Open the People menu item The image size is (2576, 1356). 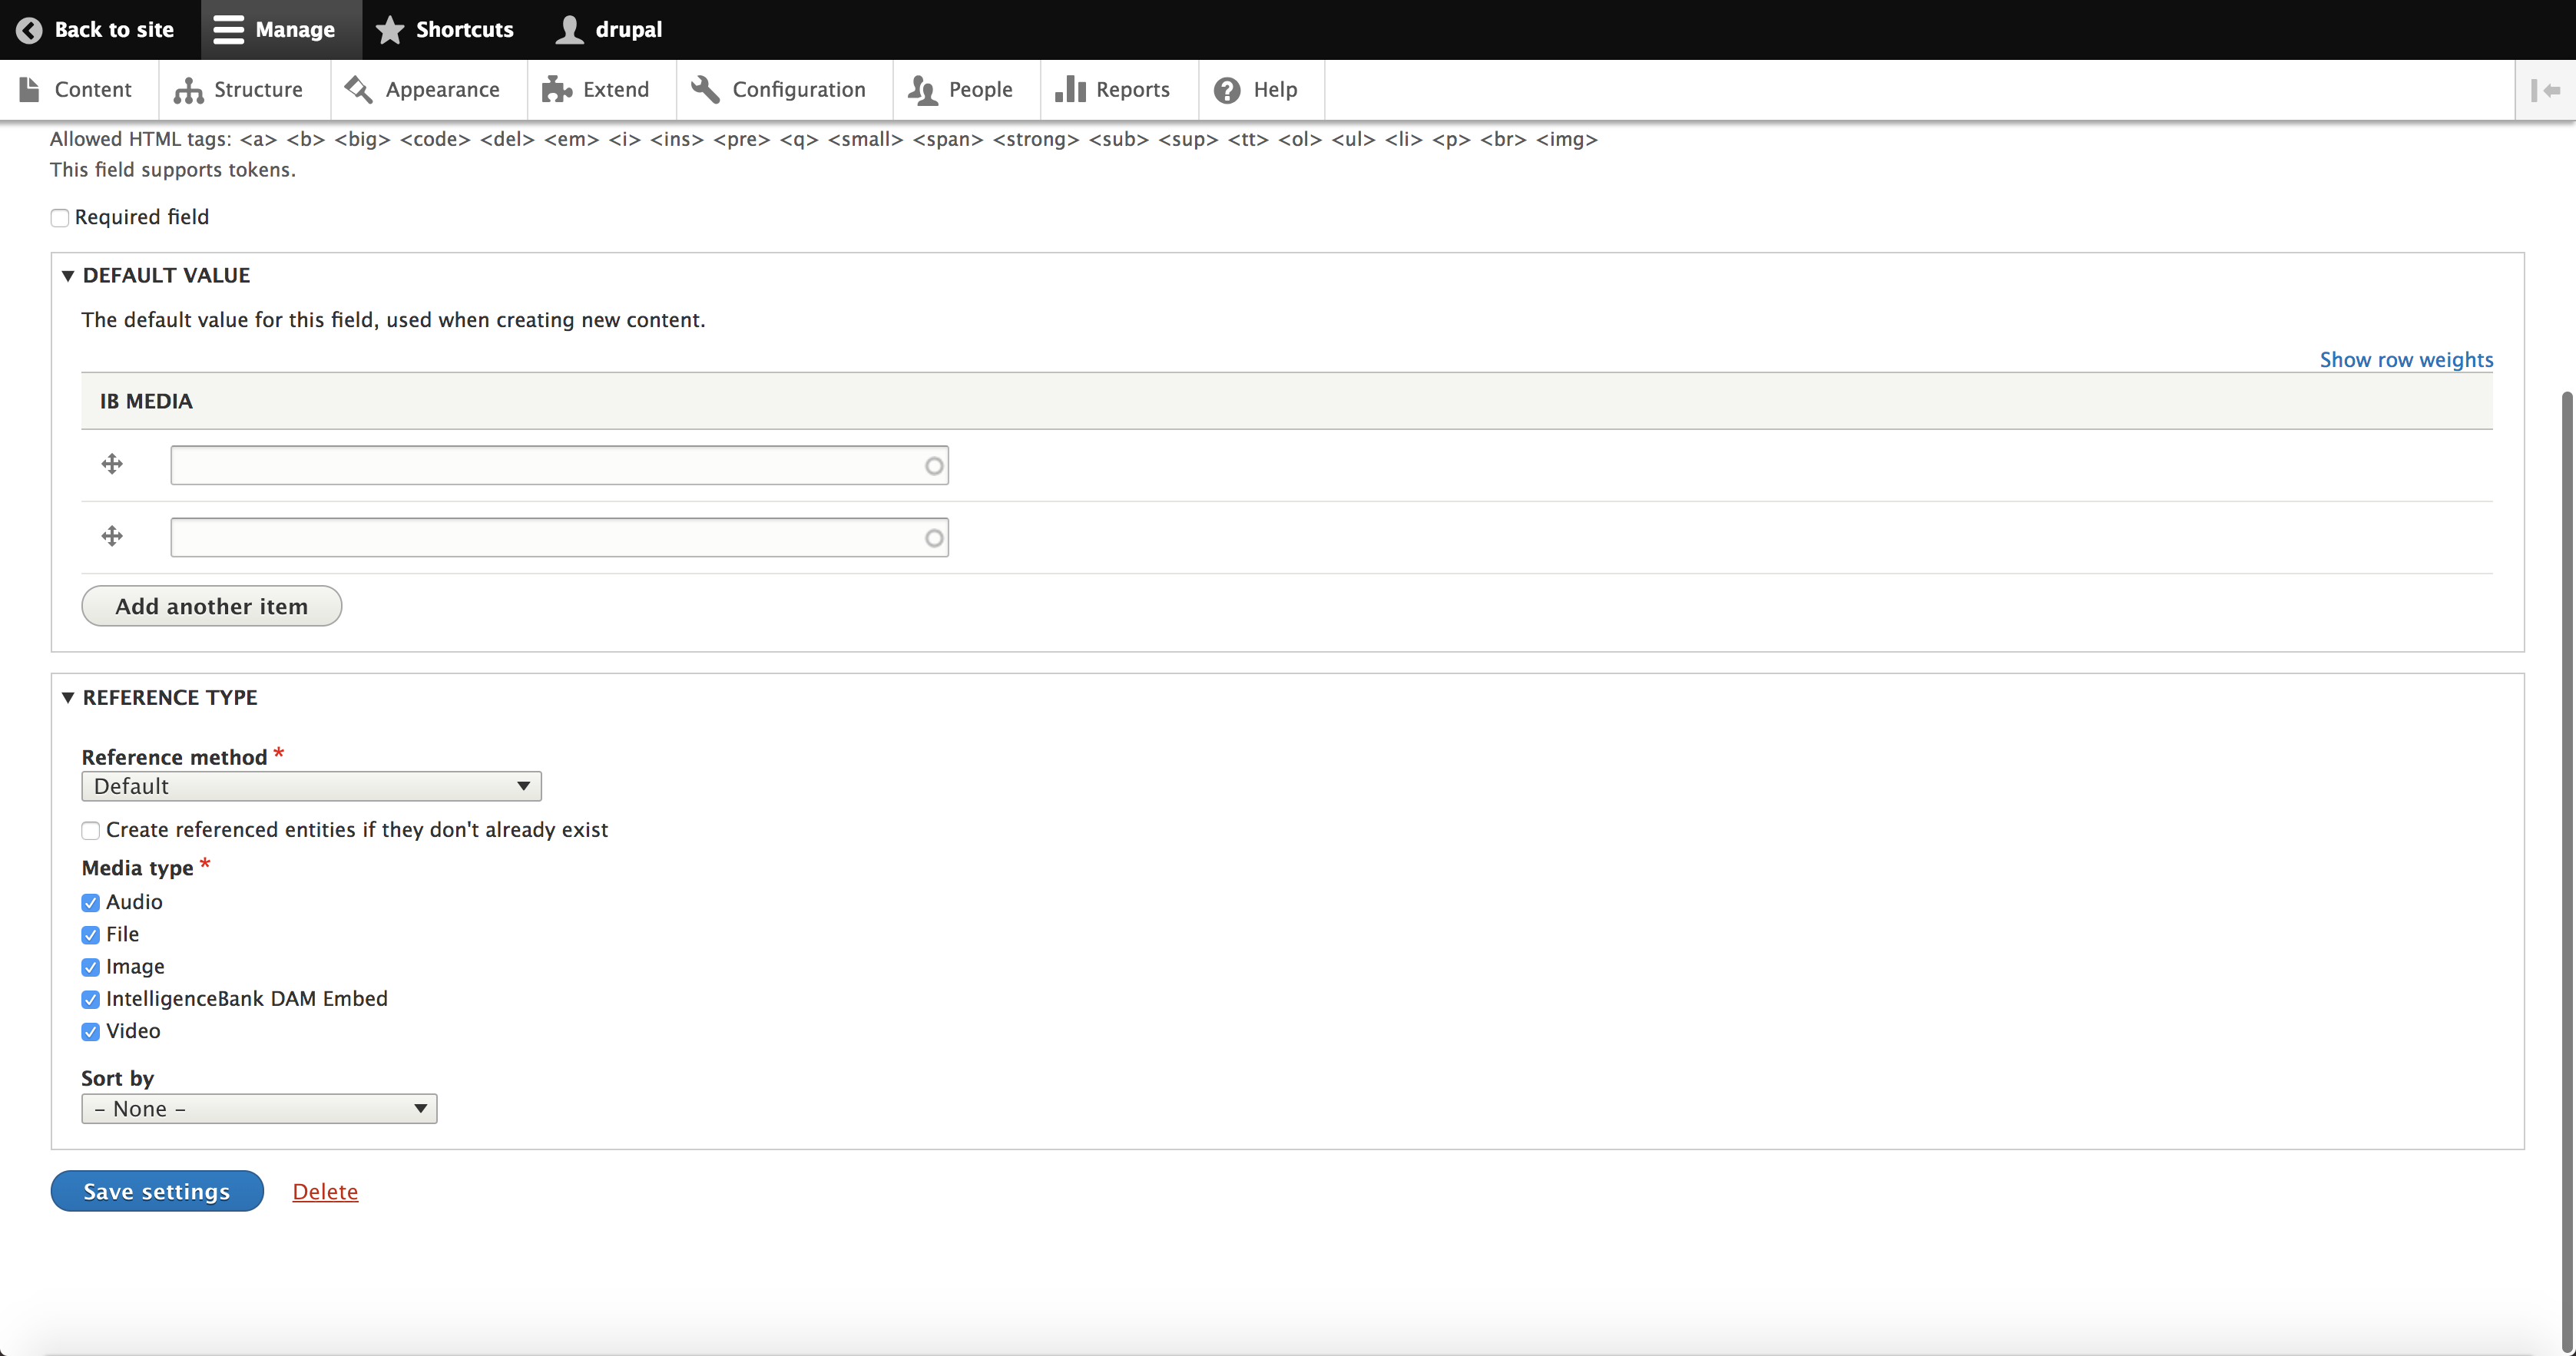[962, 90]
